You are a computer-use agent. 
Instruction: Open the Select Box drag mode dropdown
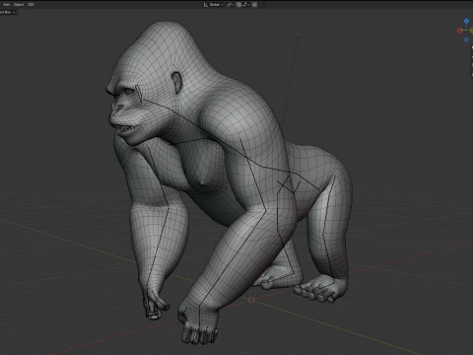(x=7, y=12)
